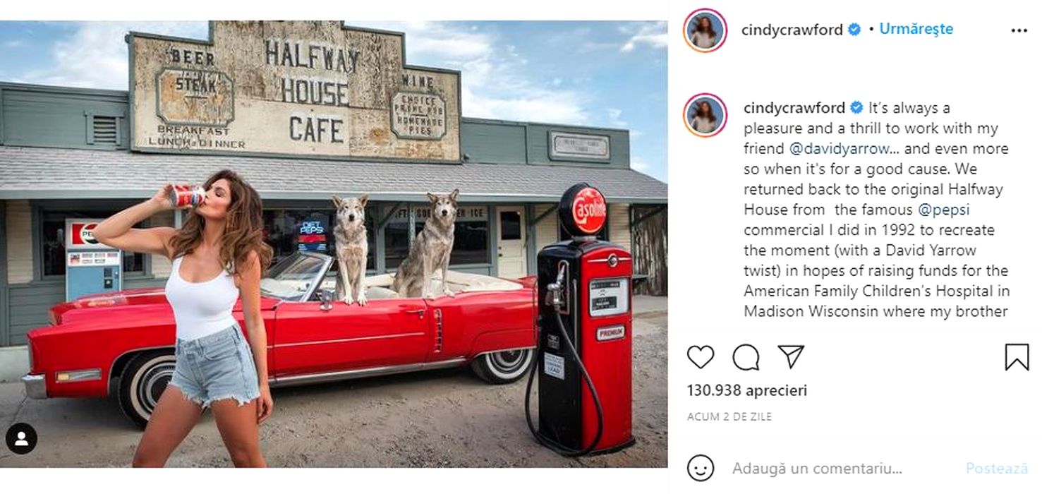This screenshot has width=1042, height=494.
Task: Open the three-dot more options menu
Action: click(1019, 30)
